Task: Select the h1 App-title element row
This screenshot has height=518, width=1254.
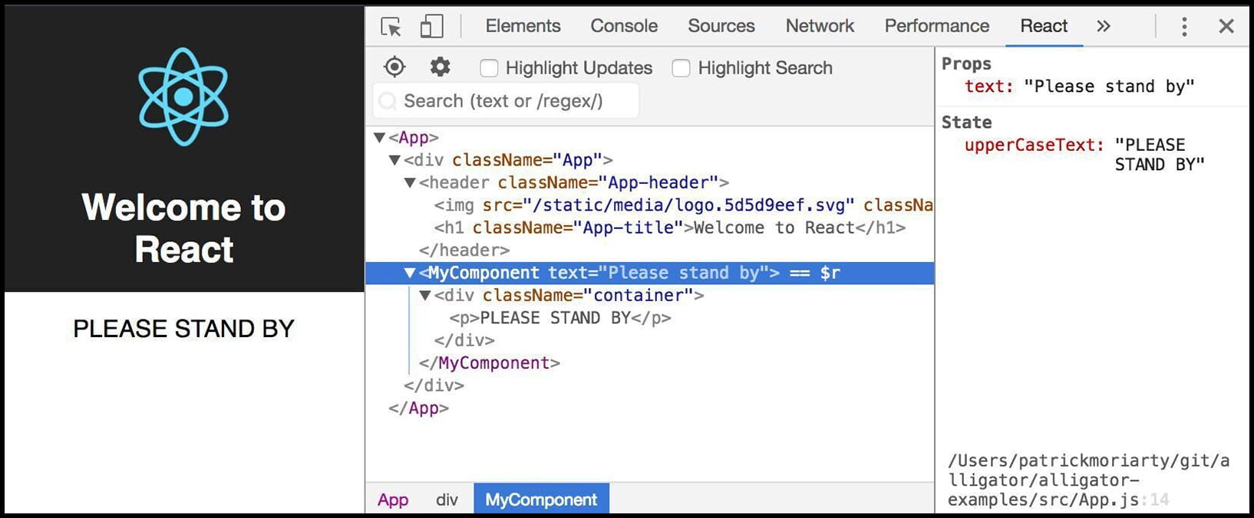Action: click(x=669, y=228)
